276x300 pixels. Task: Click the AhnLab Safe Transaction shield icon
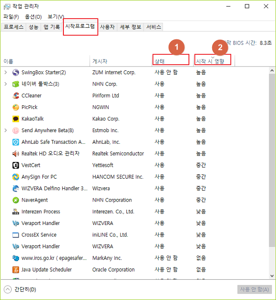[x=16, y=142]
